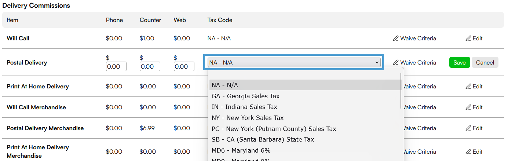508x161 pixels.
Task: Click the pencil icon for Will Call Edit
Action: point(468,39)
